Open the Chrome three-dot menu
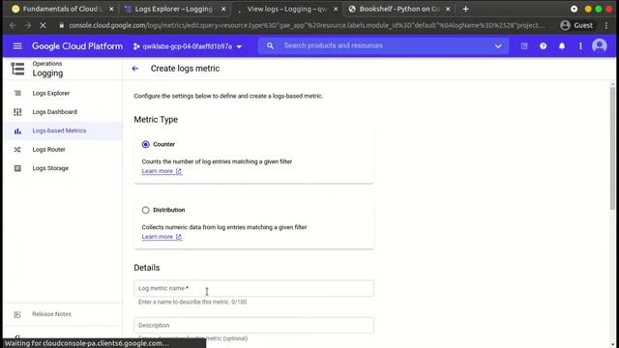 (x=606, y=25)
